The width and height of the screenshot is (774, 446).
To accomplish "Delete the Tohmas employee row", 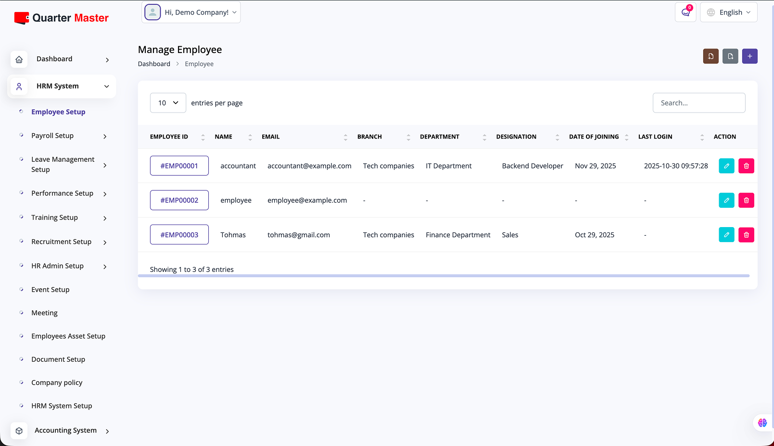I will pos(746,235).
